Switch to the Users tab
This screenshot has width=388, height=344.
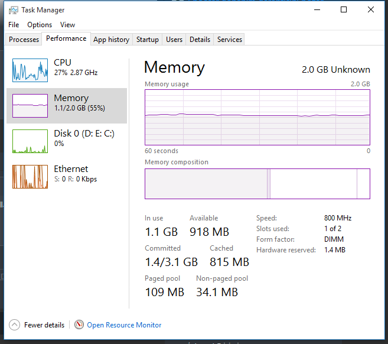point(174,40)
